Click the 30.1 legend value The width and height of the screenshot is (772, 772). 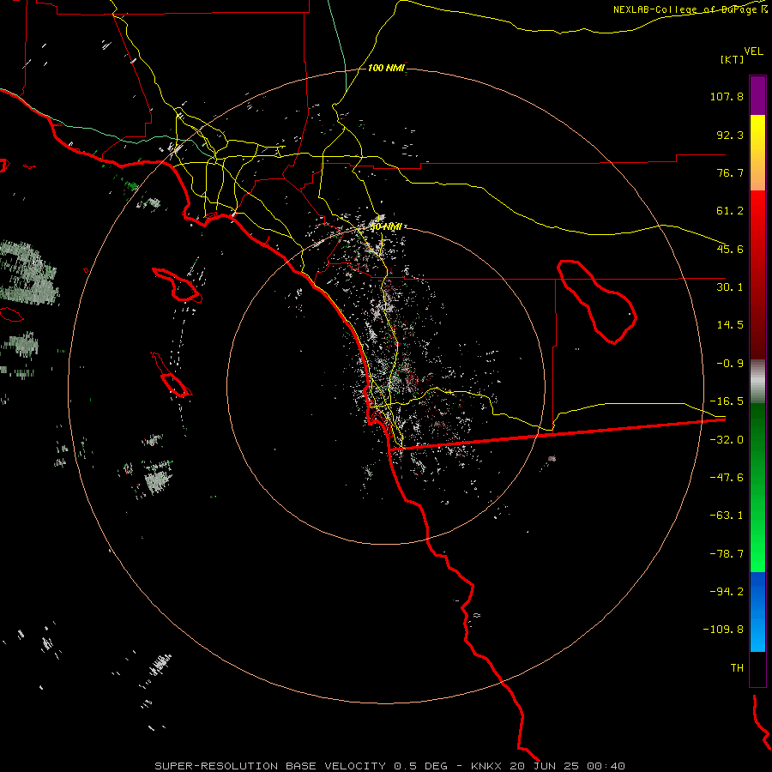point(730,287)
